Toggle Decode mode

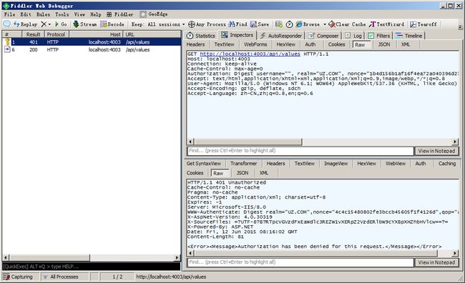[112, 24]
